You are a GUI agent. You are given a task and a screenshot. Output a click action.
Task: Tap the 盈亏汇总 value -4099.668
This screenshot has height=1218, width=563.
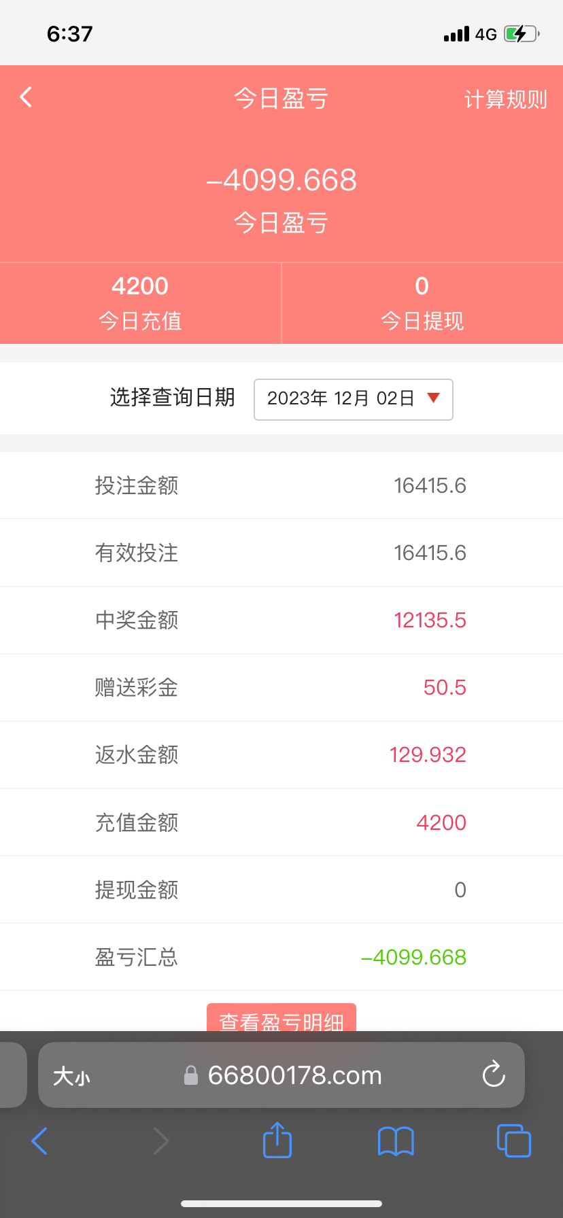[x=413, y=957]
